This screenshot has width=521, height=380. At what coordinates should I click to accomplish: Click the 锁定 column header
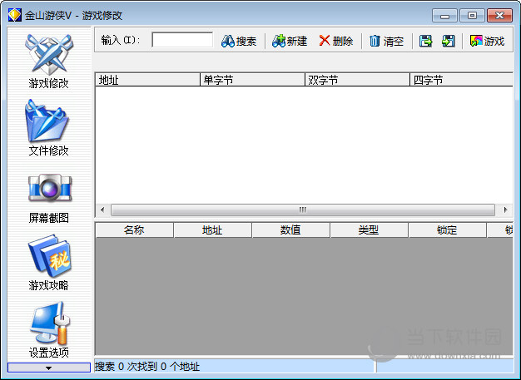(447, 230)
